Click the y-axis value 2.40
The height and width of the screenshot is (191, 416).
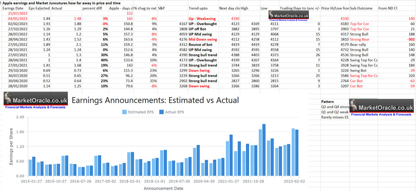tap(20, 117)
